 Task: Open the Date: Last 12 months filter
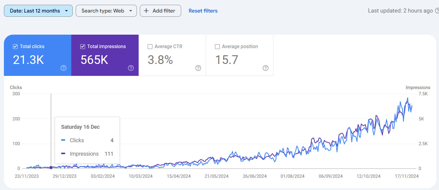click(x=38, y=11)
